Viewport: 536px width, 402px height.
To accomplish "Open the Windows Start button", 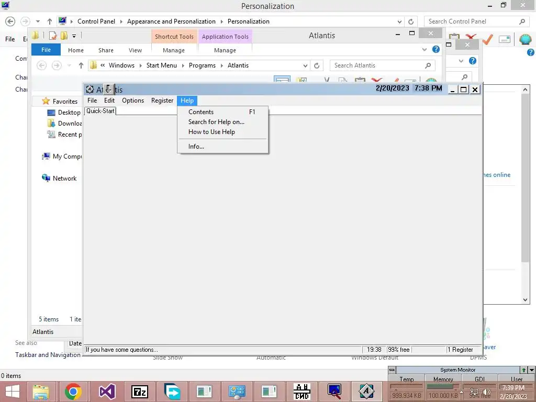I will (13, 391).
